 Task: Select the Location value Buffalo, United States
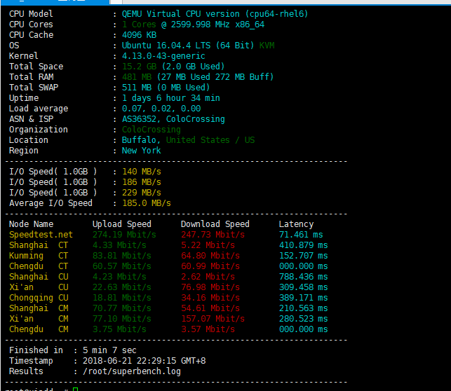176,140
